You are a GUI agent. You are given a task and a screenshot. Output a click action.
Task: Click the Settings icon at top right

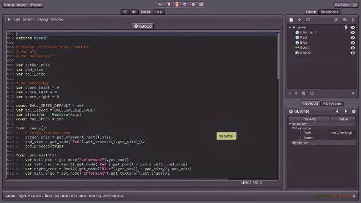pos(355,5)
